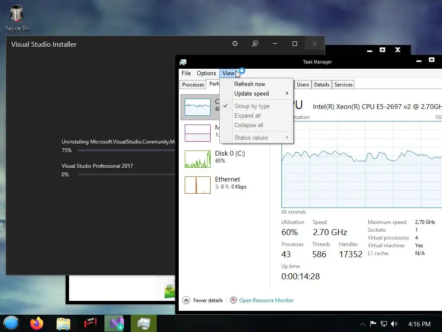Open the File menu in Task Manager
The image size is (442, 332).
(x=186, y=73)
